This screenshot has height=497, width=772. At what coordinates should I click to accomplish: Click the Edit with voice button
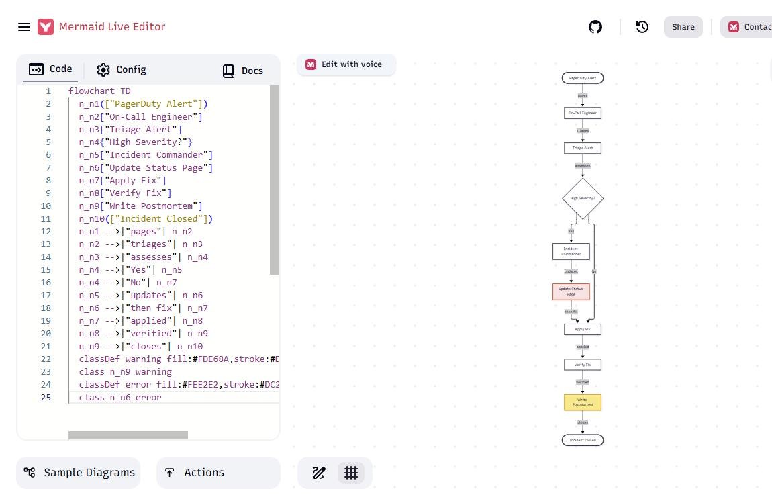click(x=346, y=64)
